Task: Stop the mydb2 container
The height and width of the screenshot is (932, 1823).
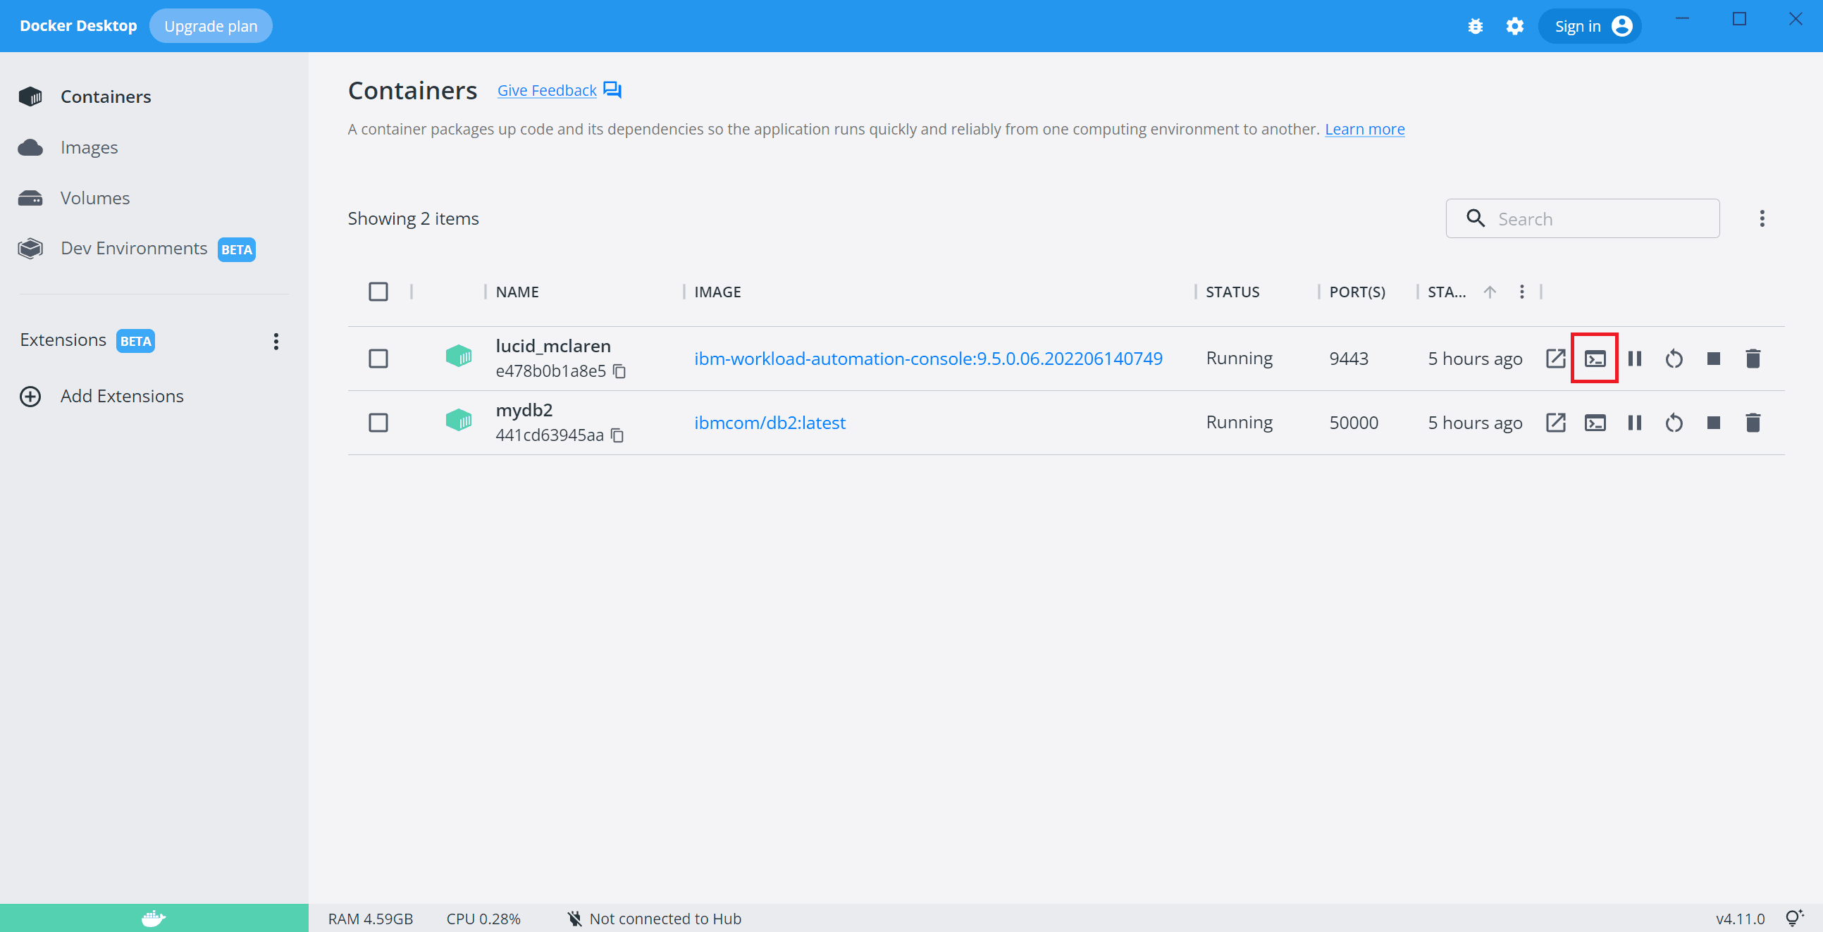Action: pos(1714,423)
